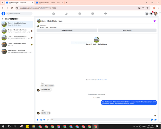The image size is (161, 129).
Task: Reload the page
Action: (12, 8)
